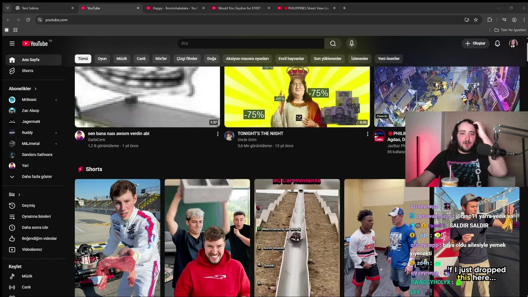Select the Canlı filter chip
Screen dimensions: 528x297
point(141,59)
